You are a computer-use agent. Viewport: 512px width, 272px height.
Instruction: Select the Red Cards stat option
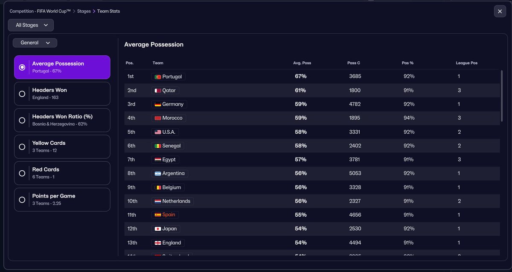[x=62, y=173]
